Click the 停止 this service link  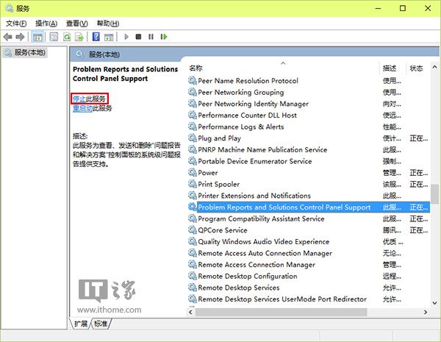coord(79,99)
